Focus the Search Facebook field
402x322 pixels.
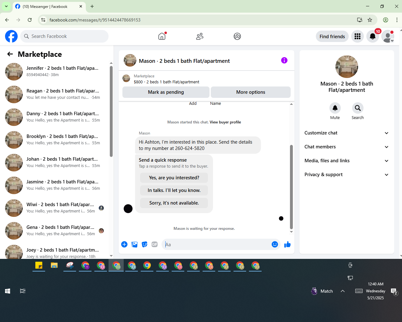[64, 36]
